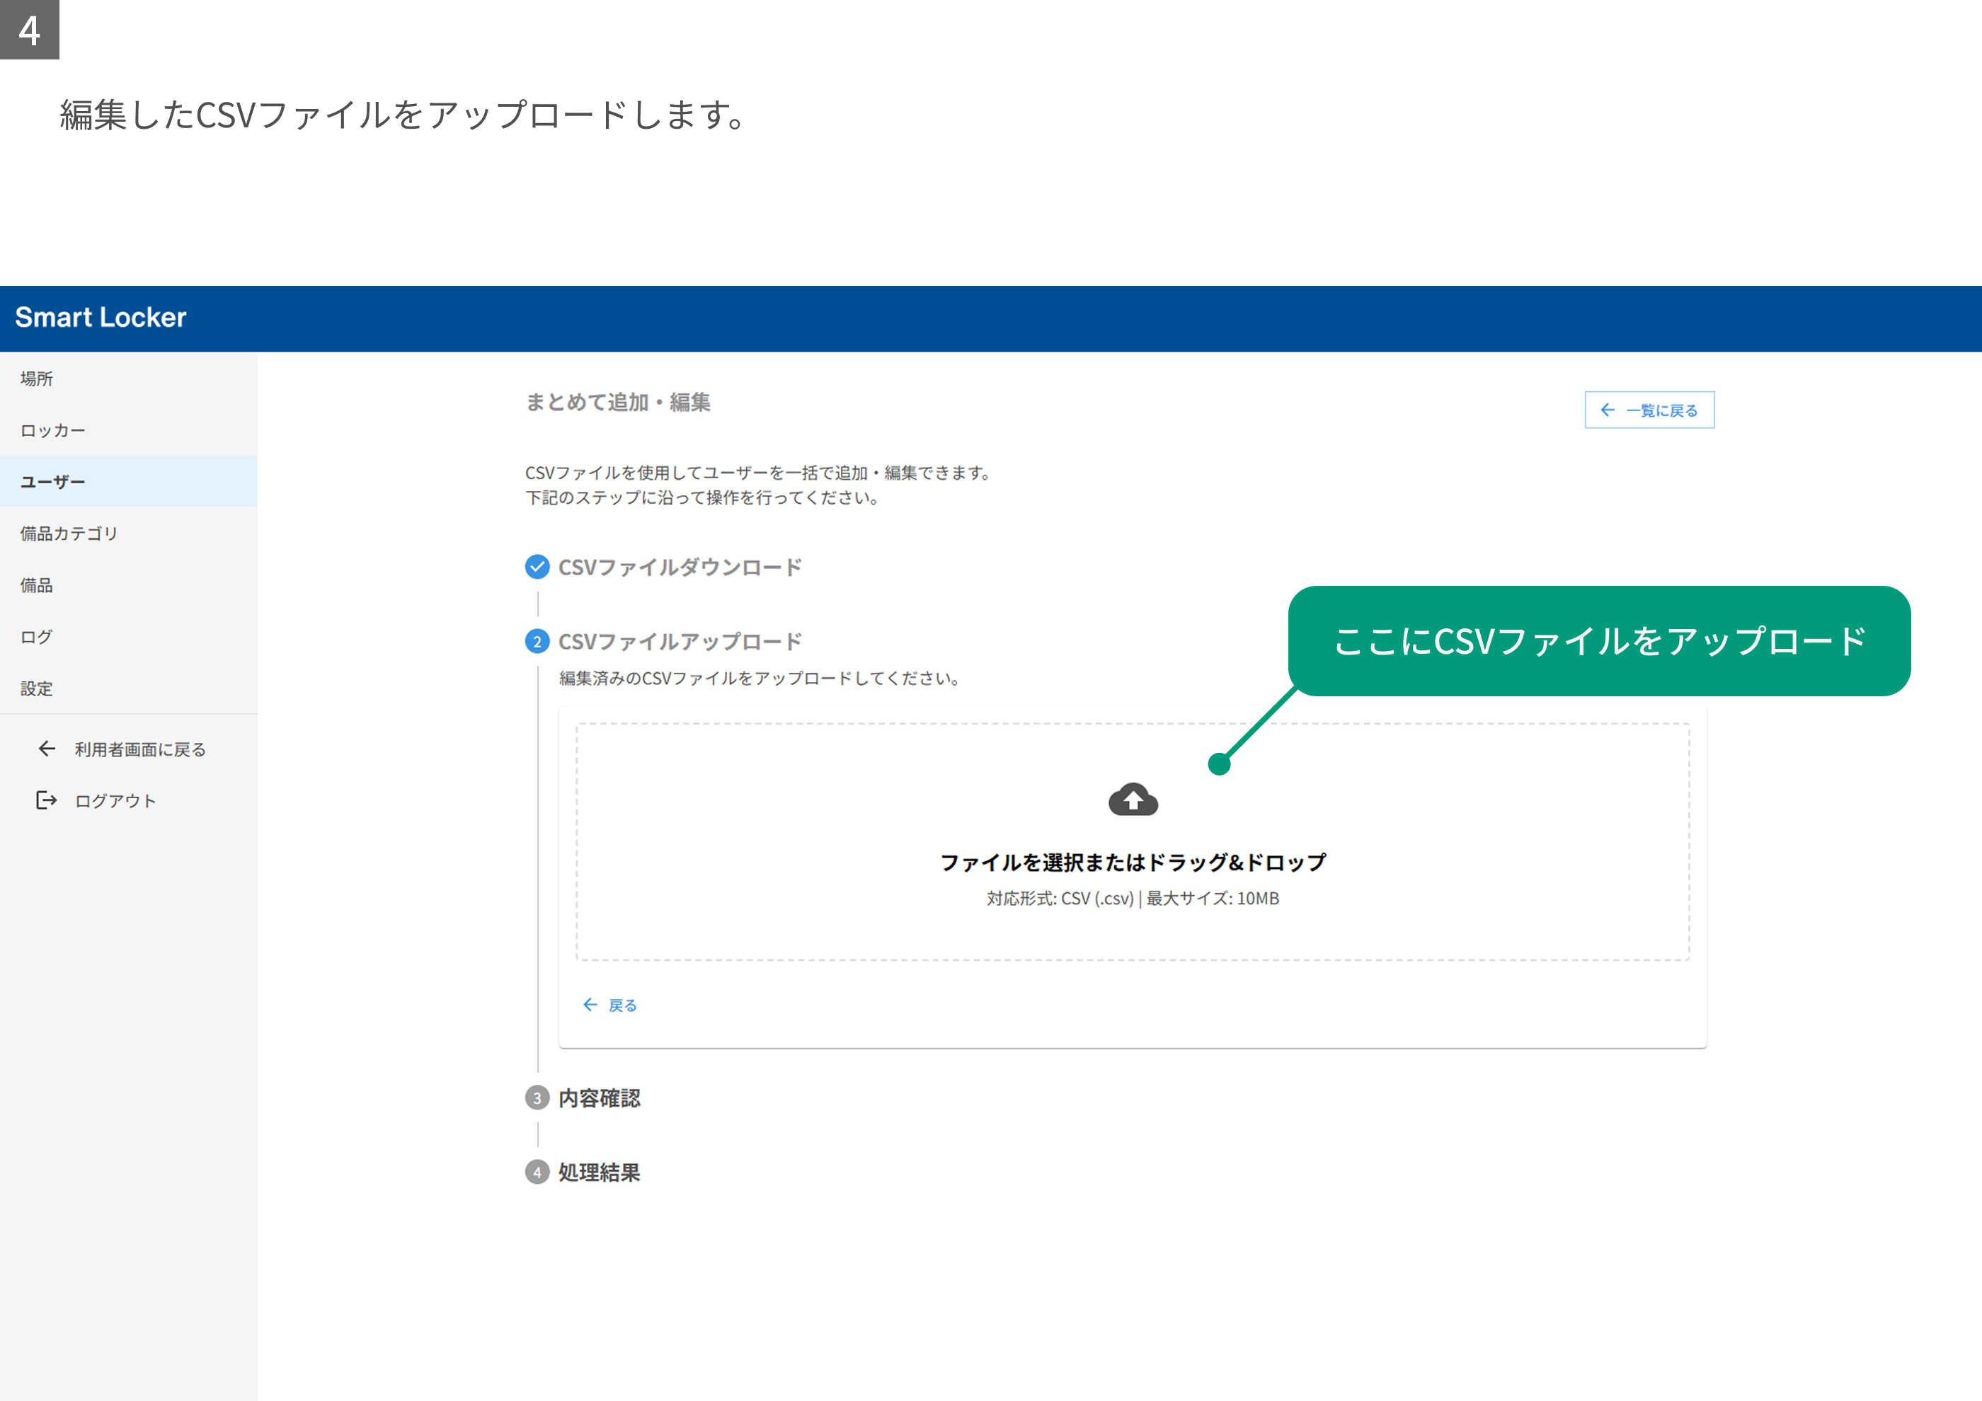
Task: Click the 戻る link
Action: [x=610, y=1005]
